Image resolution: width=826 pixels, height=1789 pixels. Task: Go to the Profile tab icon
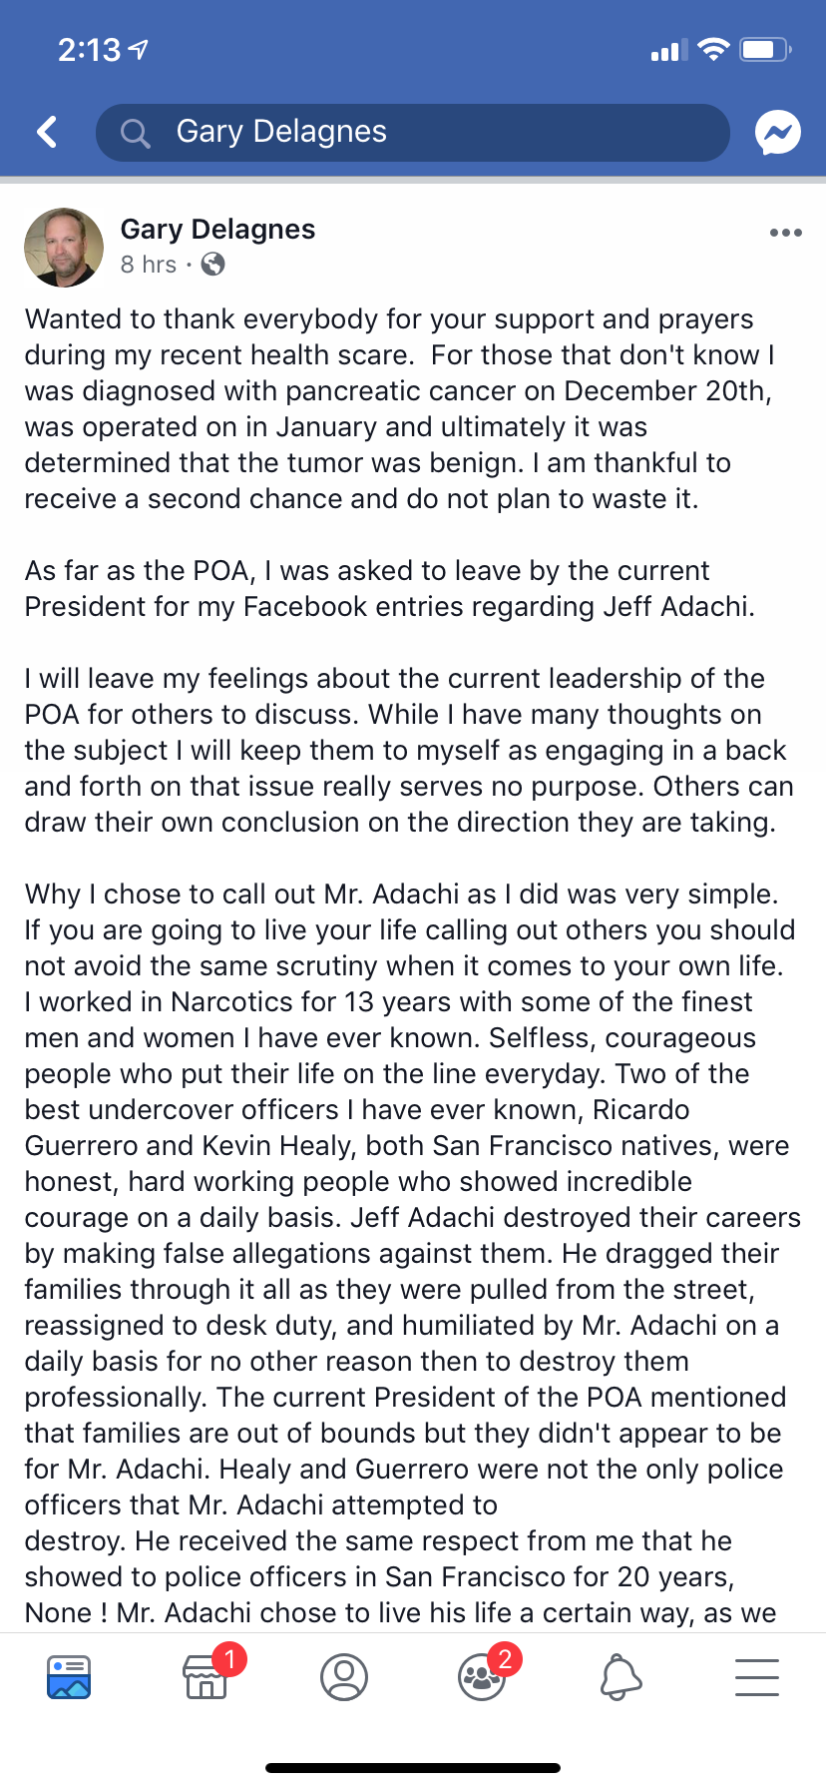(x=344, y=1677)
